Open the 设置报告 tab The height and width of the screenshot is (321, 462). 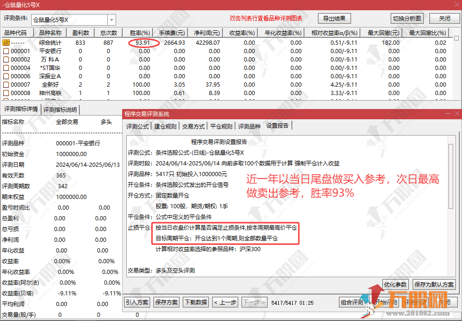point(277,125)
